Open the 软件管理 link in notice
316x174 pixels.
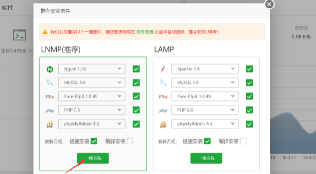click(145, 32)
